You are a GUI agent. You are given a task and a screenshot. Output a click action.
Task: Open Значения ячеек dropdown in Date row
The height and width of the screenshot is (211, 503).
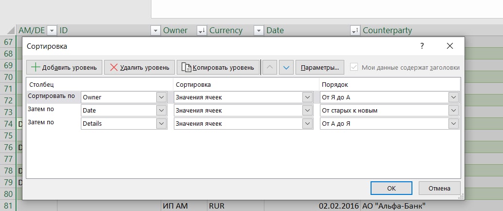(x=308, y=111)
